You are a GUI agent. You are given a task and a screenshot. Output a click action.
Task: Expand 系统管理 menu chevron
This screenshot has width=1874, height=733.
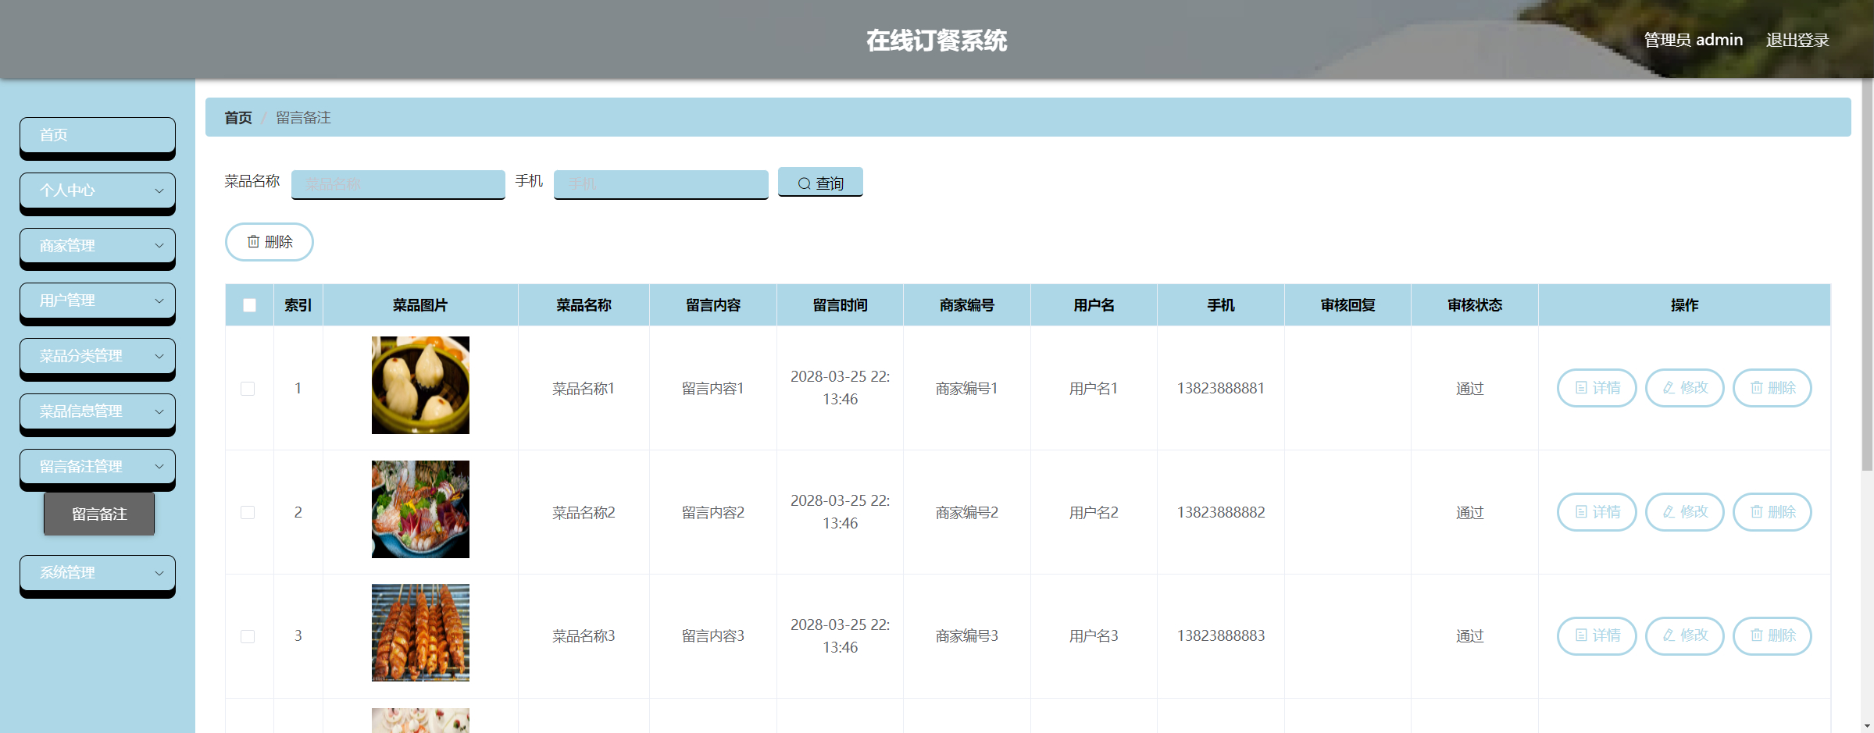159,573
